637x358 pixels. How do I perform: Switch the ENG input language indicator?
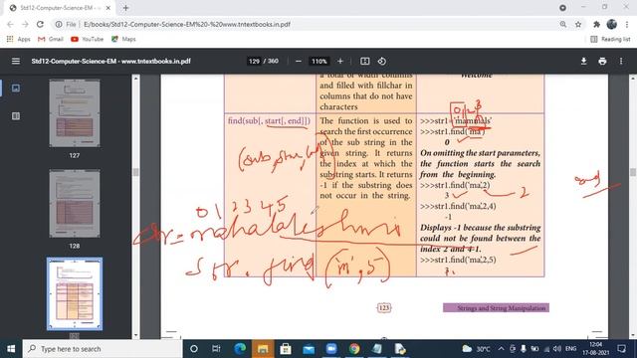click(x=570, y=349)
